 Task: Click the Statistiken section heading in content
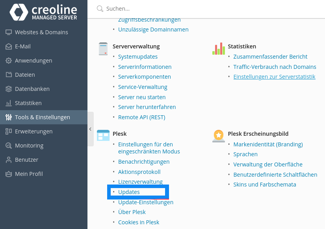tap(242, 46)
